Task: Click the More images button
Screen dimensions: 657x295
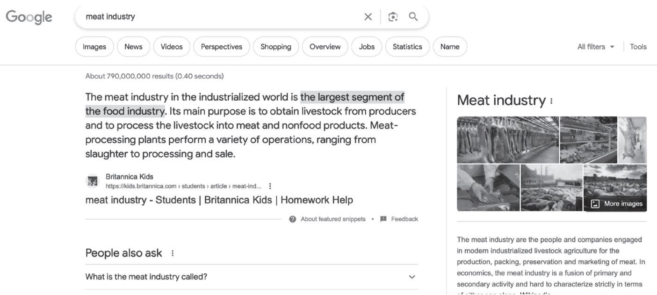Action: (617, 204)
